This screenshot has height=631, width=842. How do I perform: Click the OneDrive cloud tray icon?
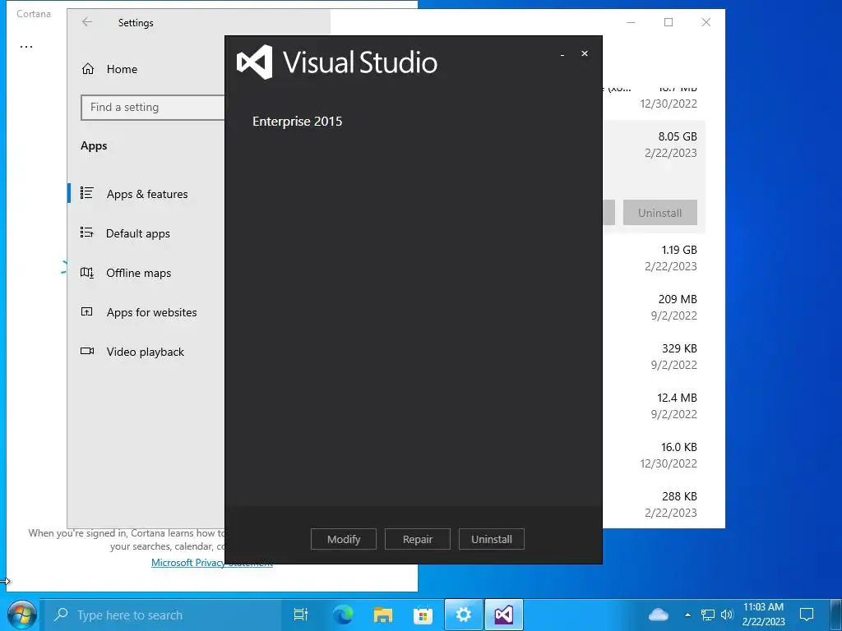click(x=659, y=615)
